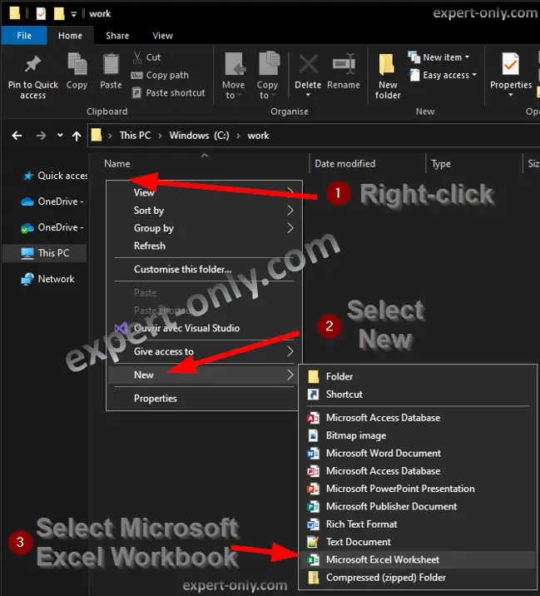The height and width of the screenshot is (596, 540).
Task: Click Copy path in the ribbon
Action: (x=160, y=75)
